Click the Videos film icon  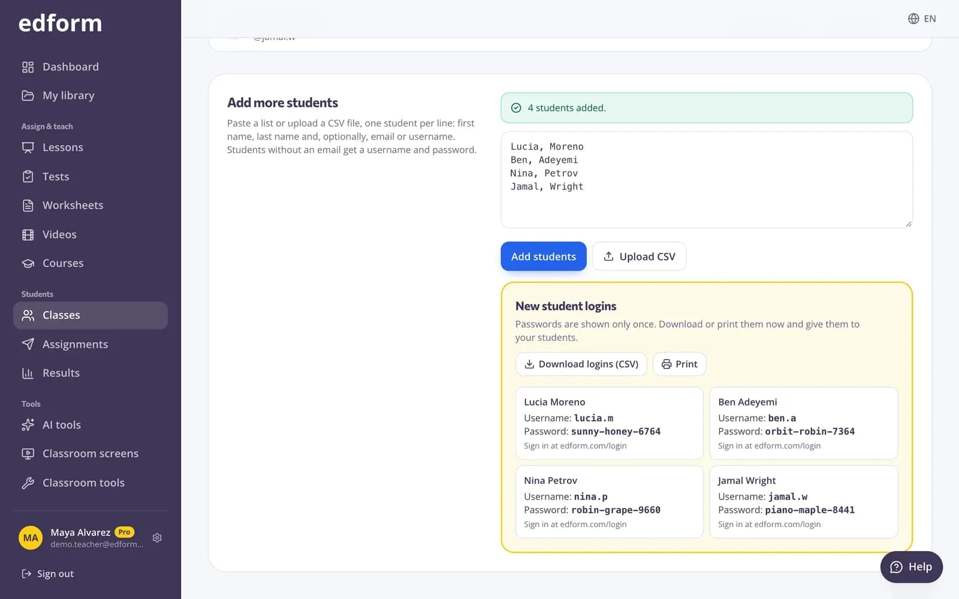28,234
